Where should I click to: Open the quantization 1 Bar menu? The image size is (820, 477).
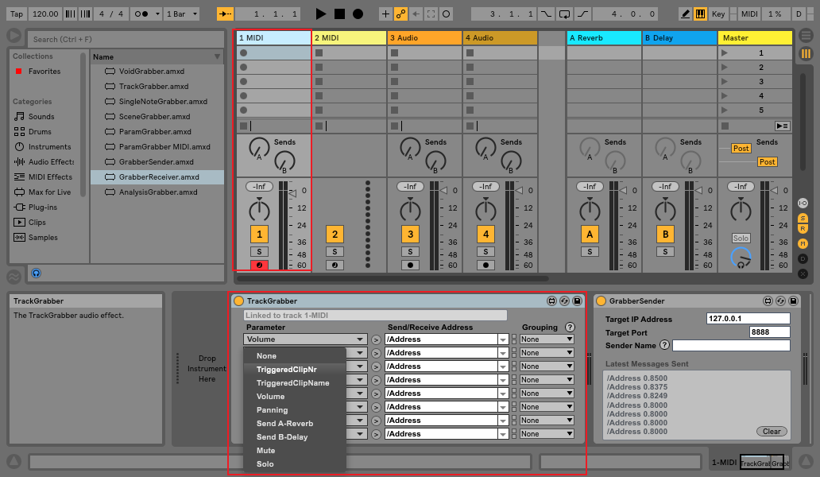[x=181, y=14]
